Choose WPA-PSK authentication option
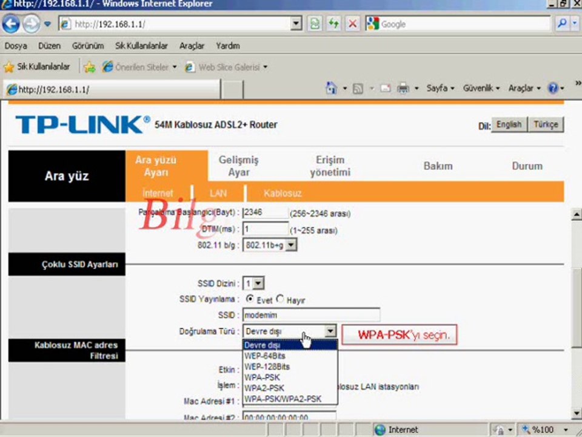This screenshot has width=582, height=437. 290,378
